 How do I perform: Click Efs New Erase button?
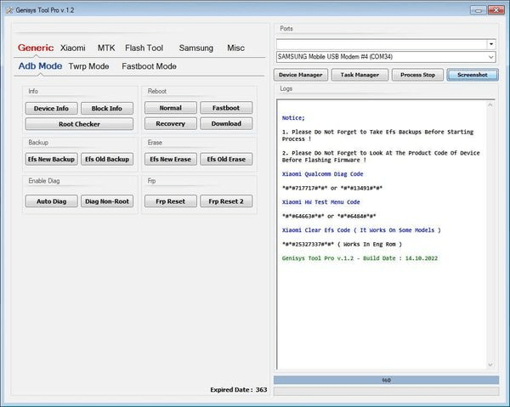(171, 159)
